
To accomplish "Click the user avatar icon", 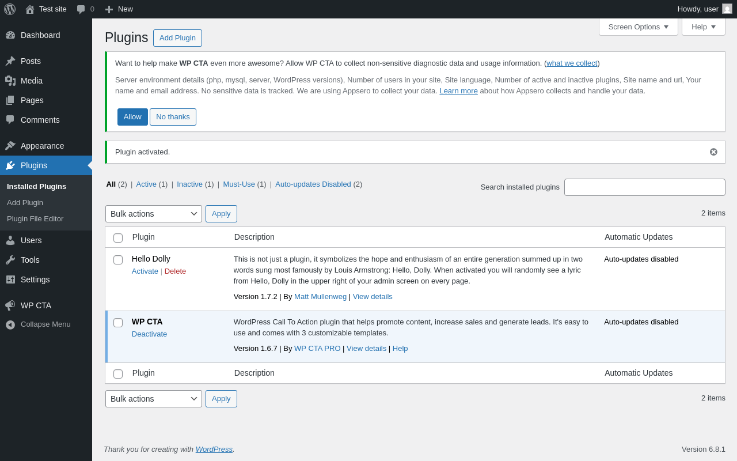I will pyautogui.click(x=727, y=9).
